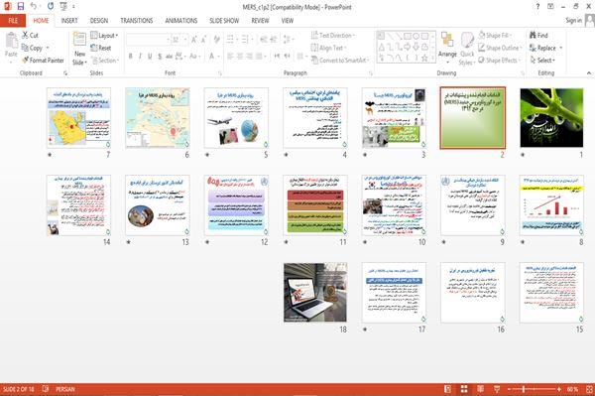The width and height of the screenshot is (595, 396).
Task: Open the Section dropdown
Action: click(x=105, y=60)
